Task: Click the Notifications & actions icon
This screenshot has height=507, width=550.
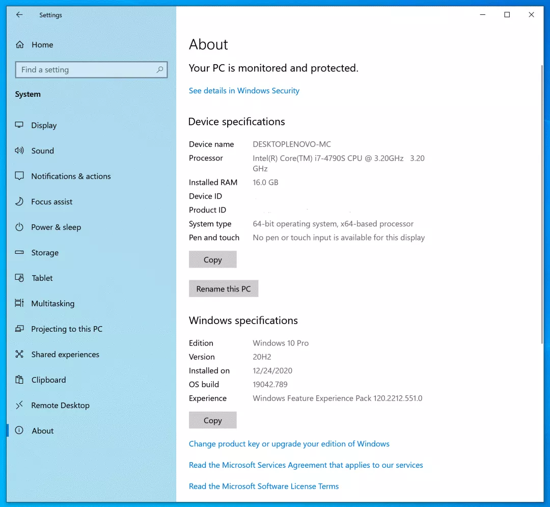Action: coord(19,176)
